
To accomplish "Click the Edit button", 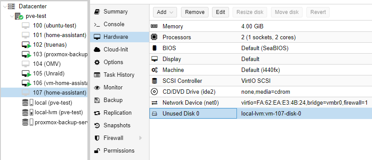I will coord(220,12).
